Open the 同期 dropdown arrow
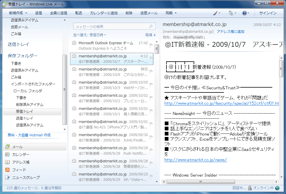This screenshot has width=286, height=194. point(176,13)
